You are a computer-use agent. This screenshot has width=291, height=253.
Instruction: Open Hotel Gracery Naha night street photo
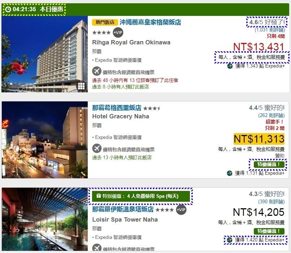point(45,140)
